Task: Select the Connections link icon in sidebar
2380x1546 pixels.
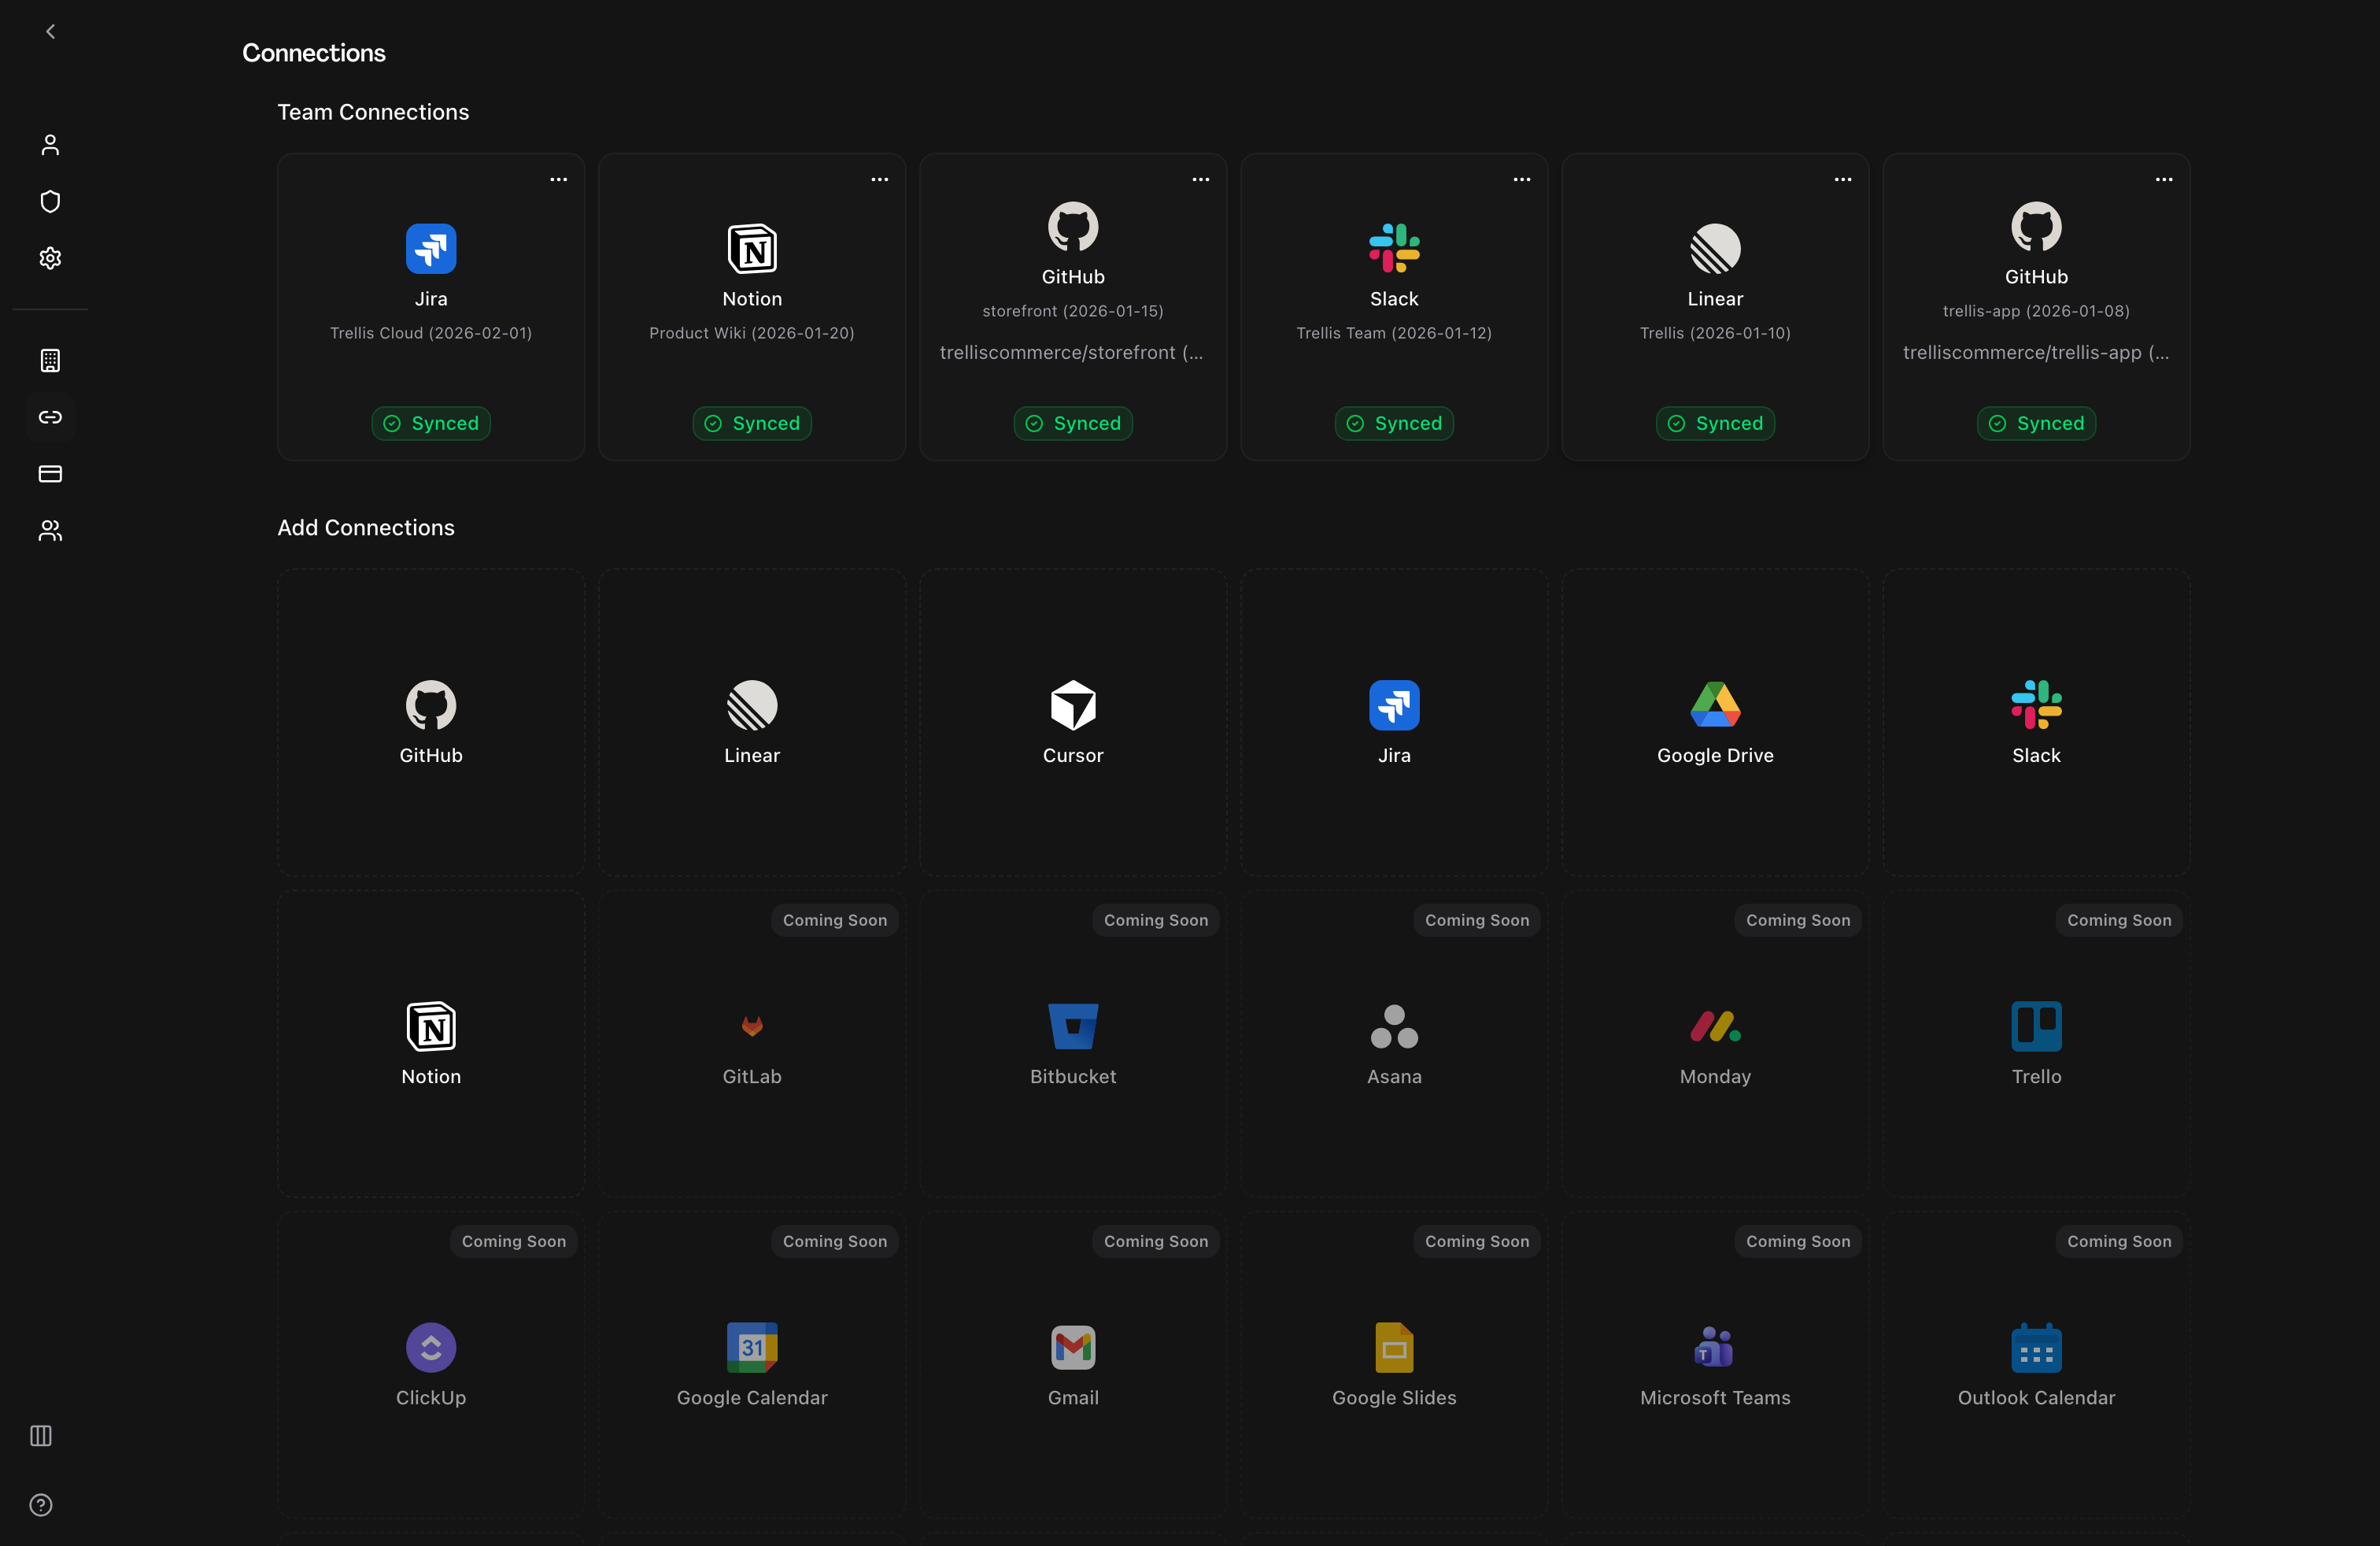Action: point(50,417)
